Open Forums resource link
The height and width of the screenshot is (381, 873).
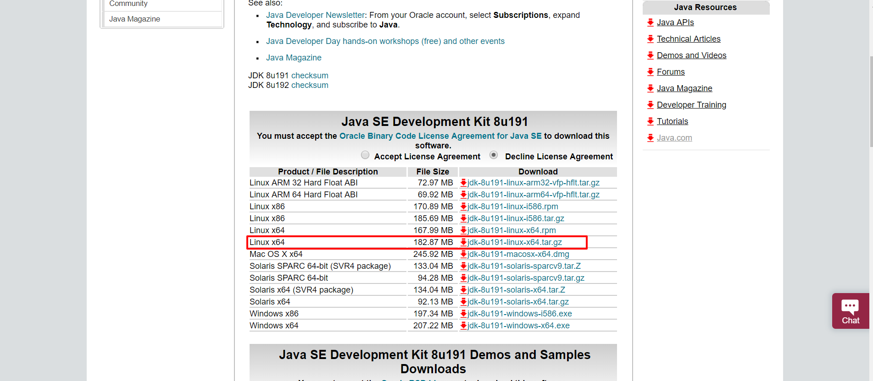point(671,72)
